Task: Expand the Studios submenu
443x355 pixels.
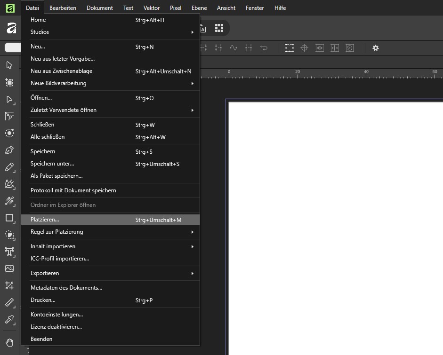Action: click(x=111, y=32)
